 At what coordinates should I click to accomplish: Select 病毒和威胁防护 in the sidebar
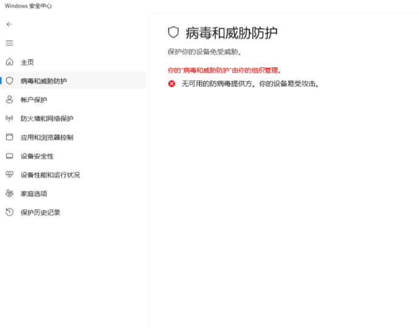click(73, 80)
